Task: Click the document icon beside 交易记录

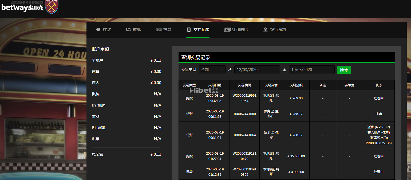Action: pyautogui.click(x=189, y=30)
